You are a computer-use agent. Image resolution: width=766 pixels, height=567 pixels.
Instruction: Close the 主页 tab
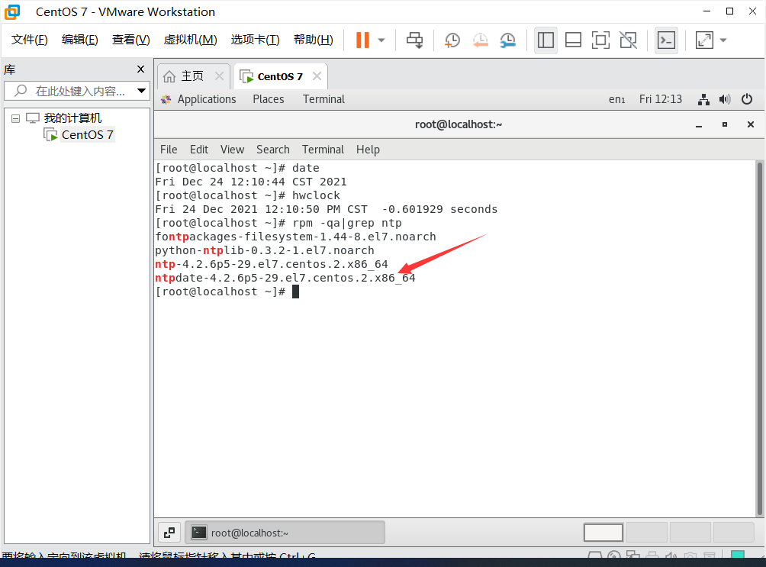point(219,76)
